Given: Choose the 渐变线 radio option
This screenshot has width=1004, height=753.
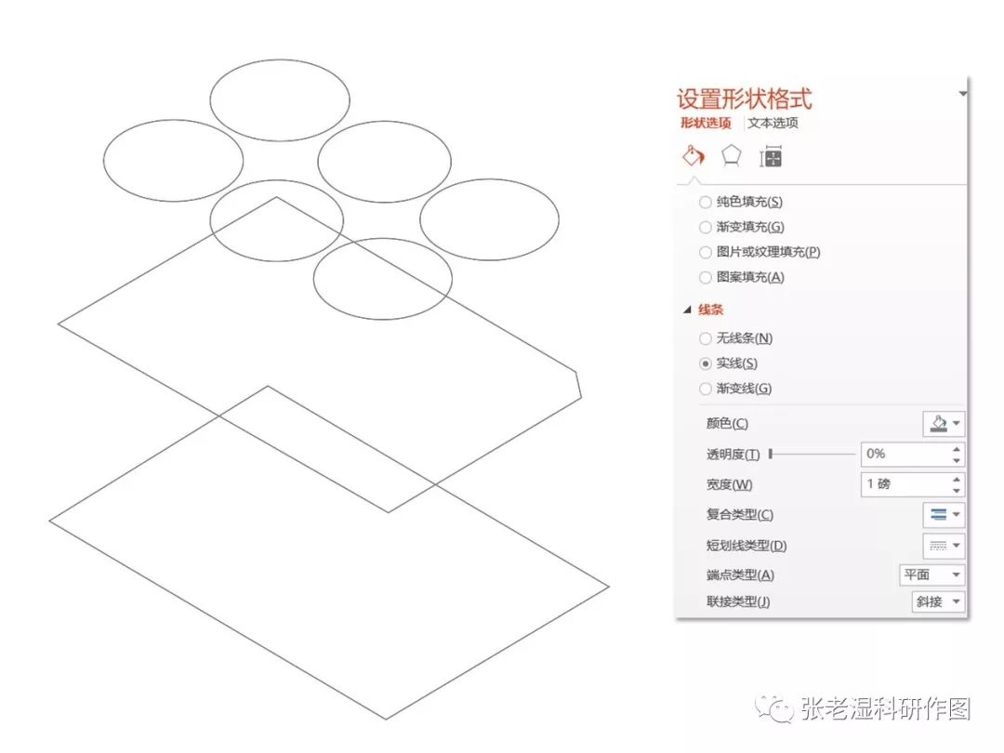Looking at the screenshot, I should click(705, 389).
